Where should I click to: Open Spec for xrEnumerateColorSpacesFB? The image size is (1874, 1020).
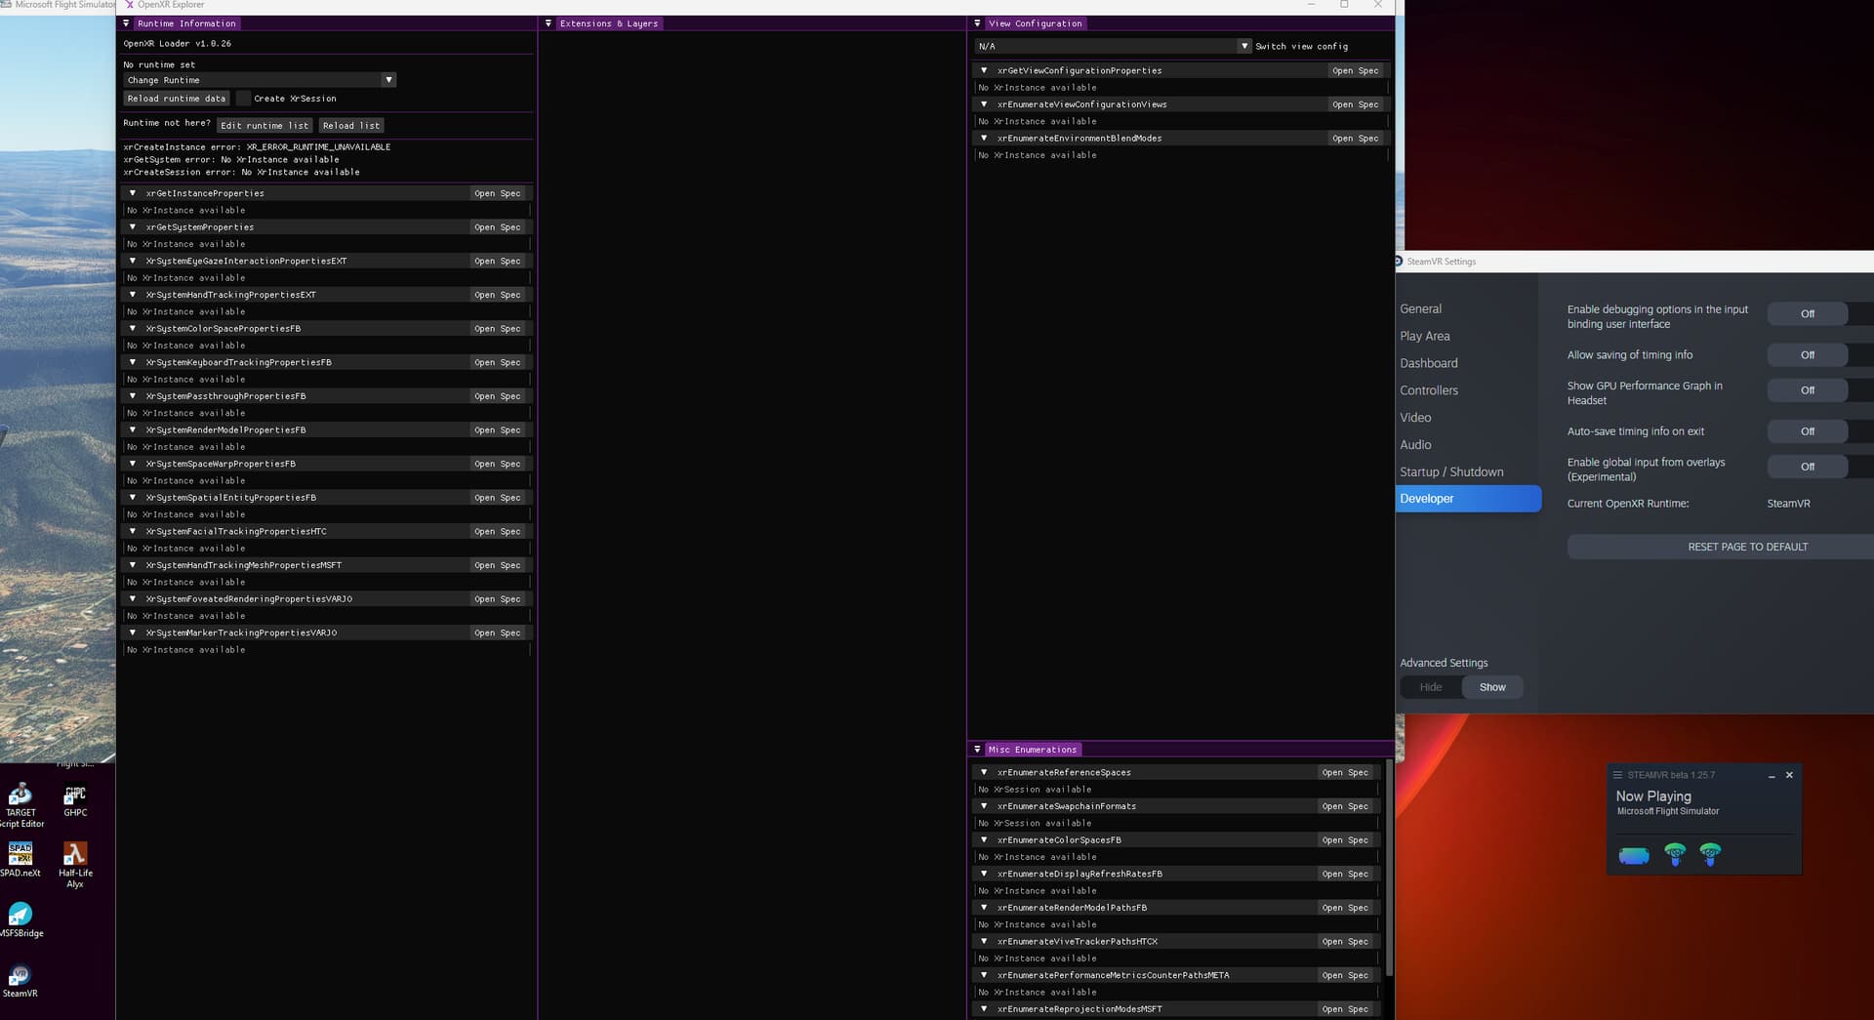(x=1345, y=840)
